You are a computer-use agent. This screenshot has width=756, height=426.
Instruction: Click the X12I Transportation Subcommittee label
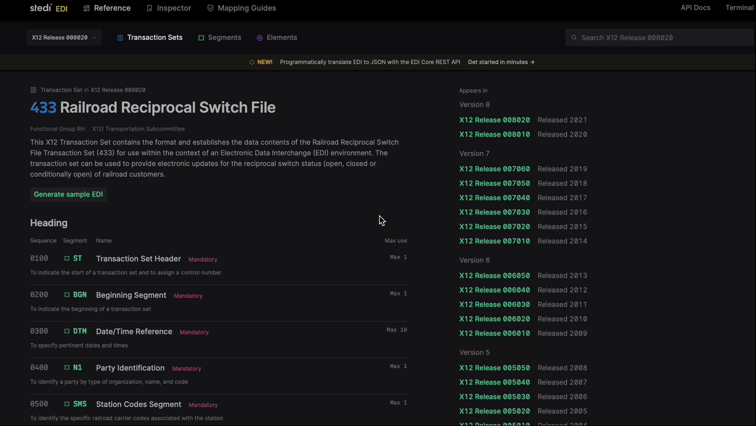pyautogui.click(x=138, y=129)
